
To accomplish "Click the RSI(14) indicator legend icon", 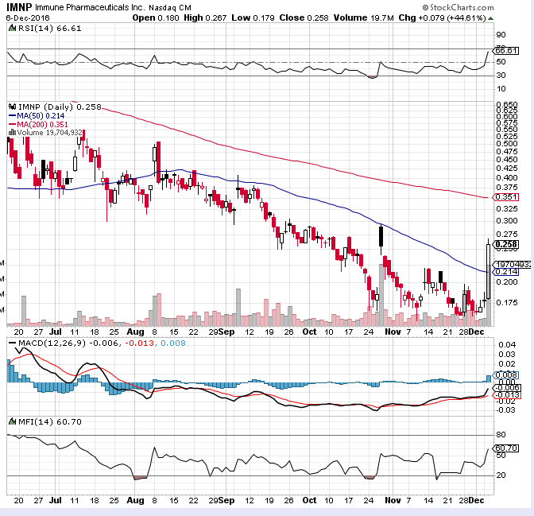I will point(10,28).
